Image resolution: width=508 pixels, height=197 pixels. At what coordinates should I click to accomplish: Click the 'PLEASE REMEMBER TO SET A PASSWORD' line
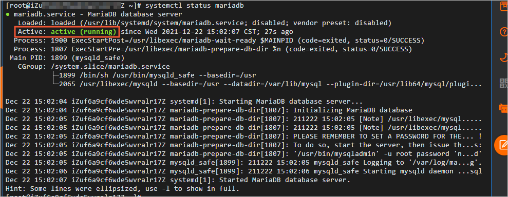(243, 136)
